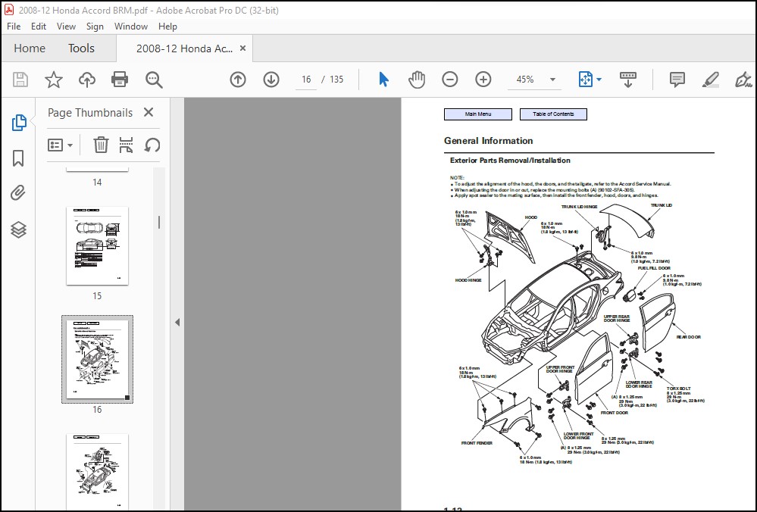Select the Highlight text tool
The width and height of the screenshot is (757, 512).
click(710, 79)
